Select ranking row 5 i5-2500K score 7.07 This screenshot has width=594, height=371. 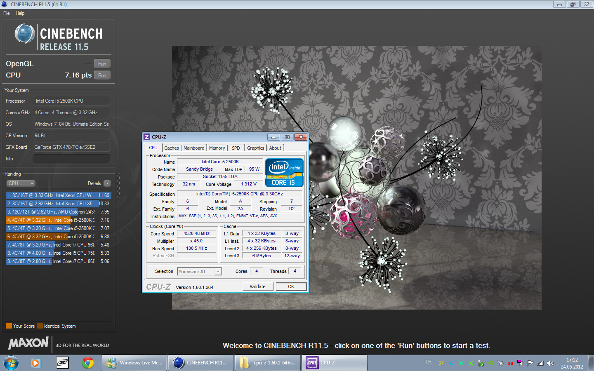point(59,228)
